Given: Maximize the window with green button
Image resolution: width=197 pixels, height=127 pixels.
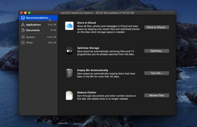Looking at the screenshot, I should tap(29, 13).
